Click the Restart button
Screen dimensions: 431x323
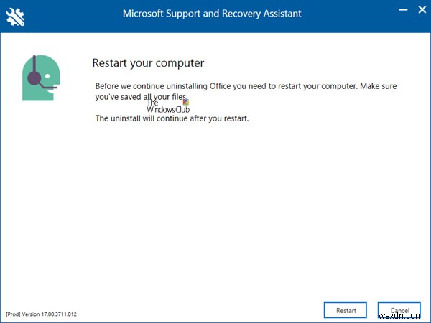pos(346,310)
